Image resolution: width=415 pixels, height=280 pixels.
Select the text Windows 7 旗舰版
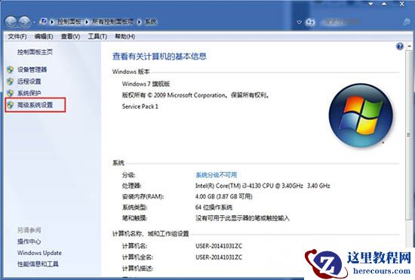(x=146, y=84)
